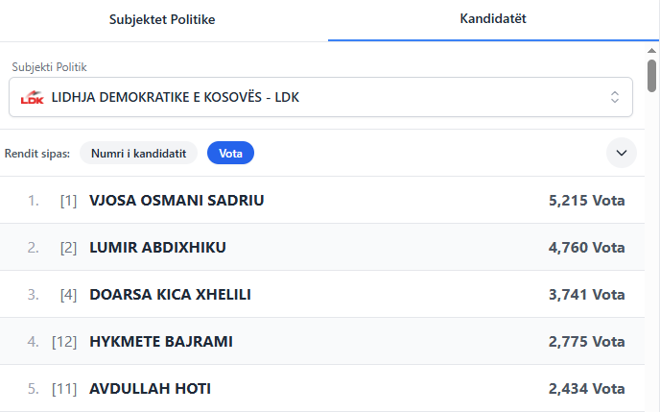The image size is (660, 412).
Task: Expand the chevron-down sort order button
Action: (x=622, y=153)
